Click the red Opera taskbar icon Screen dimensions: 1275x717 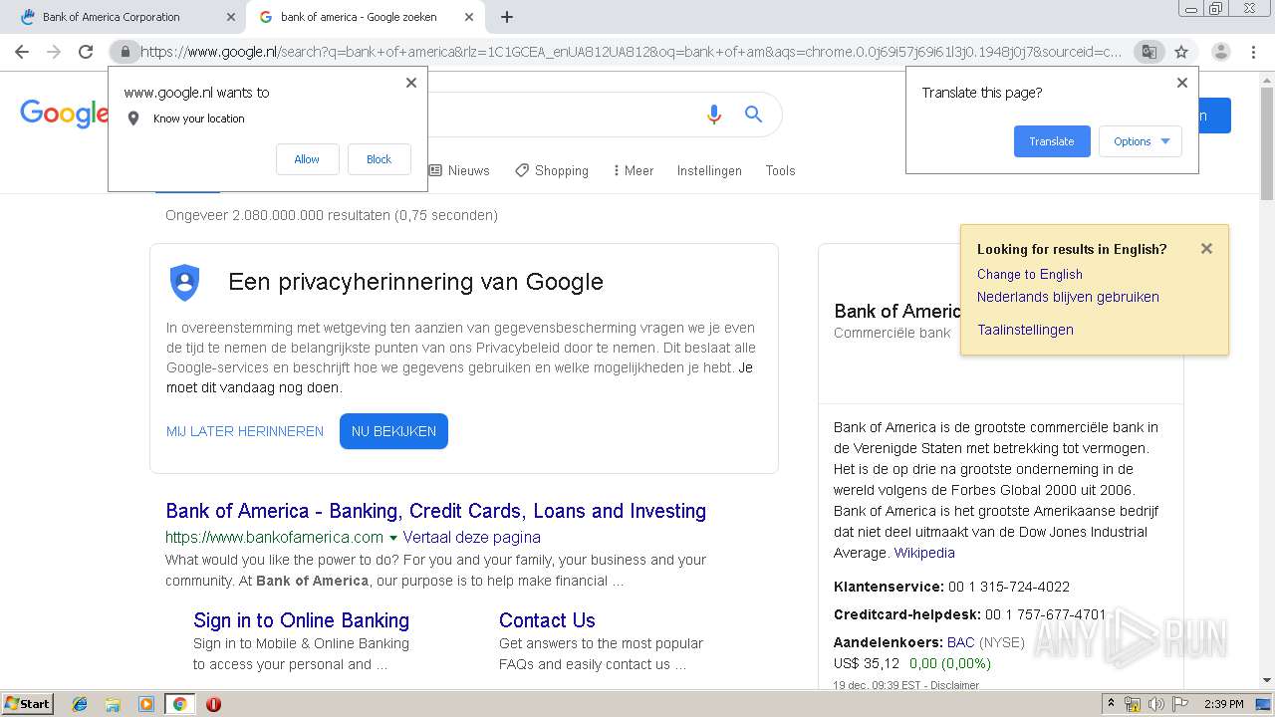point(213,704)
